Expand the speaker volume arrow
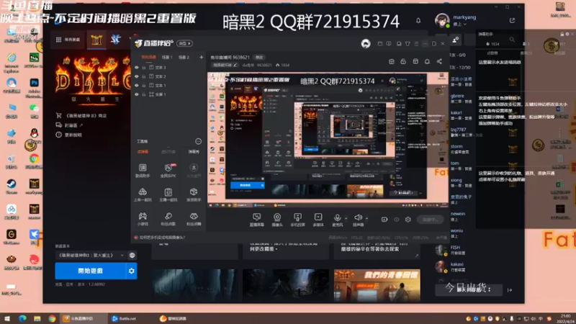The height and width of the screenshot is (324, 576). coord(366,218)
